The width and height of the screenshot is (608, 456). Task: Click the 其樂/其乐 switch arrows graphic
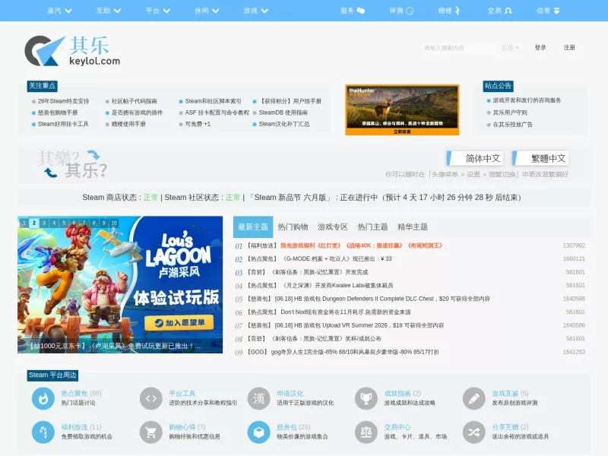[x=72, y=164]
